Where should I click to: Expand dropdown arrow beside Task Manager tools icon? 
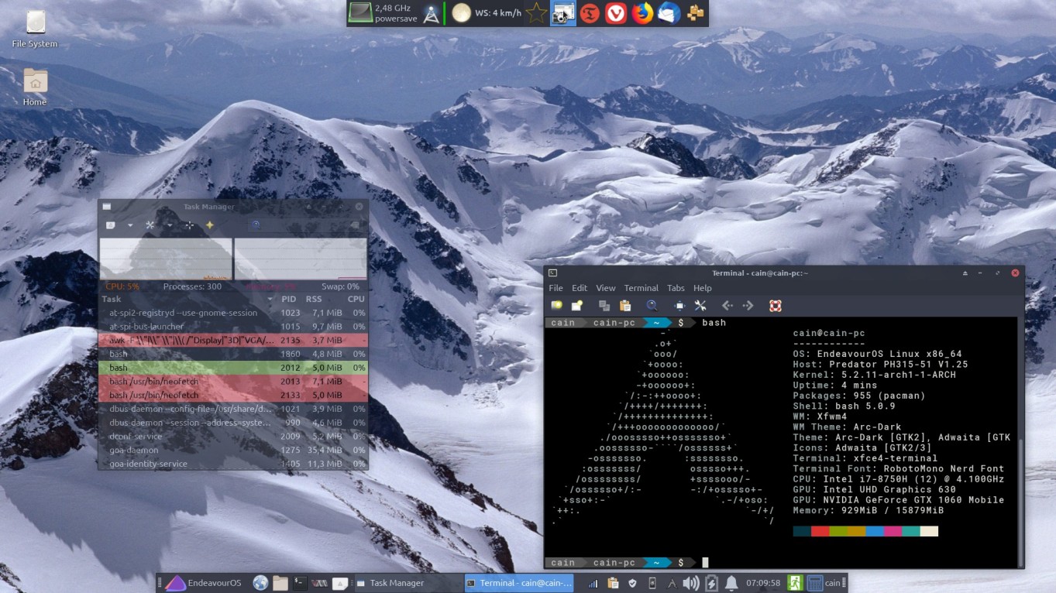point(169,225)
